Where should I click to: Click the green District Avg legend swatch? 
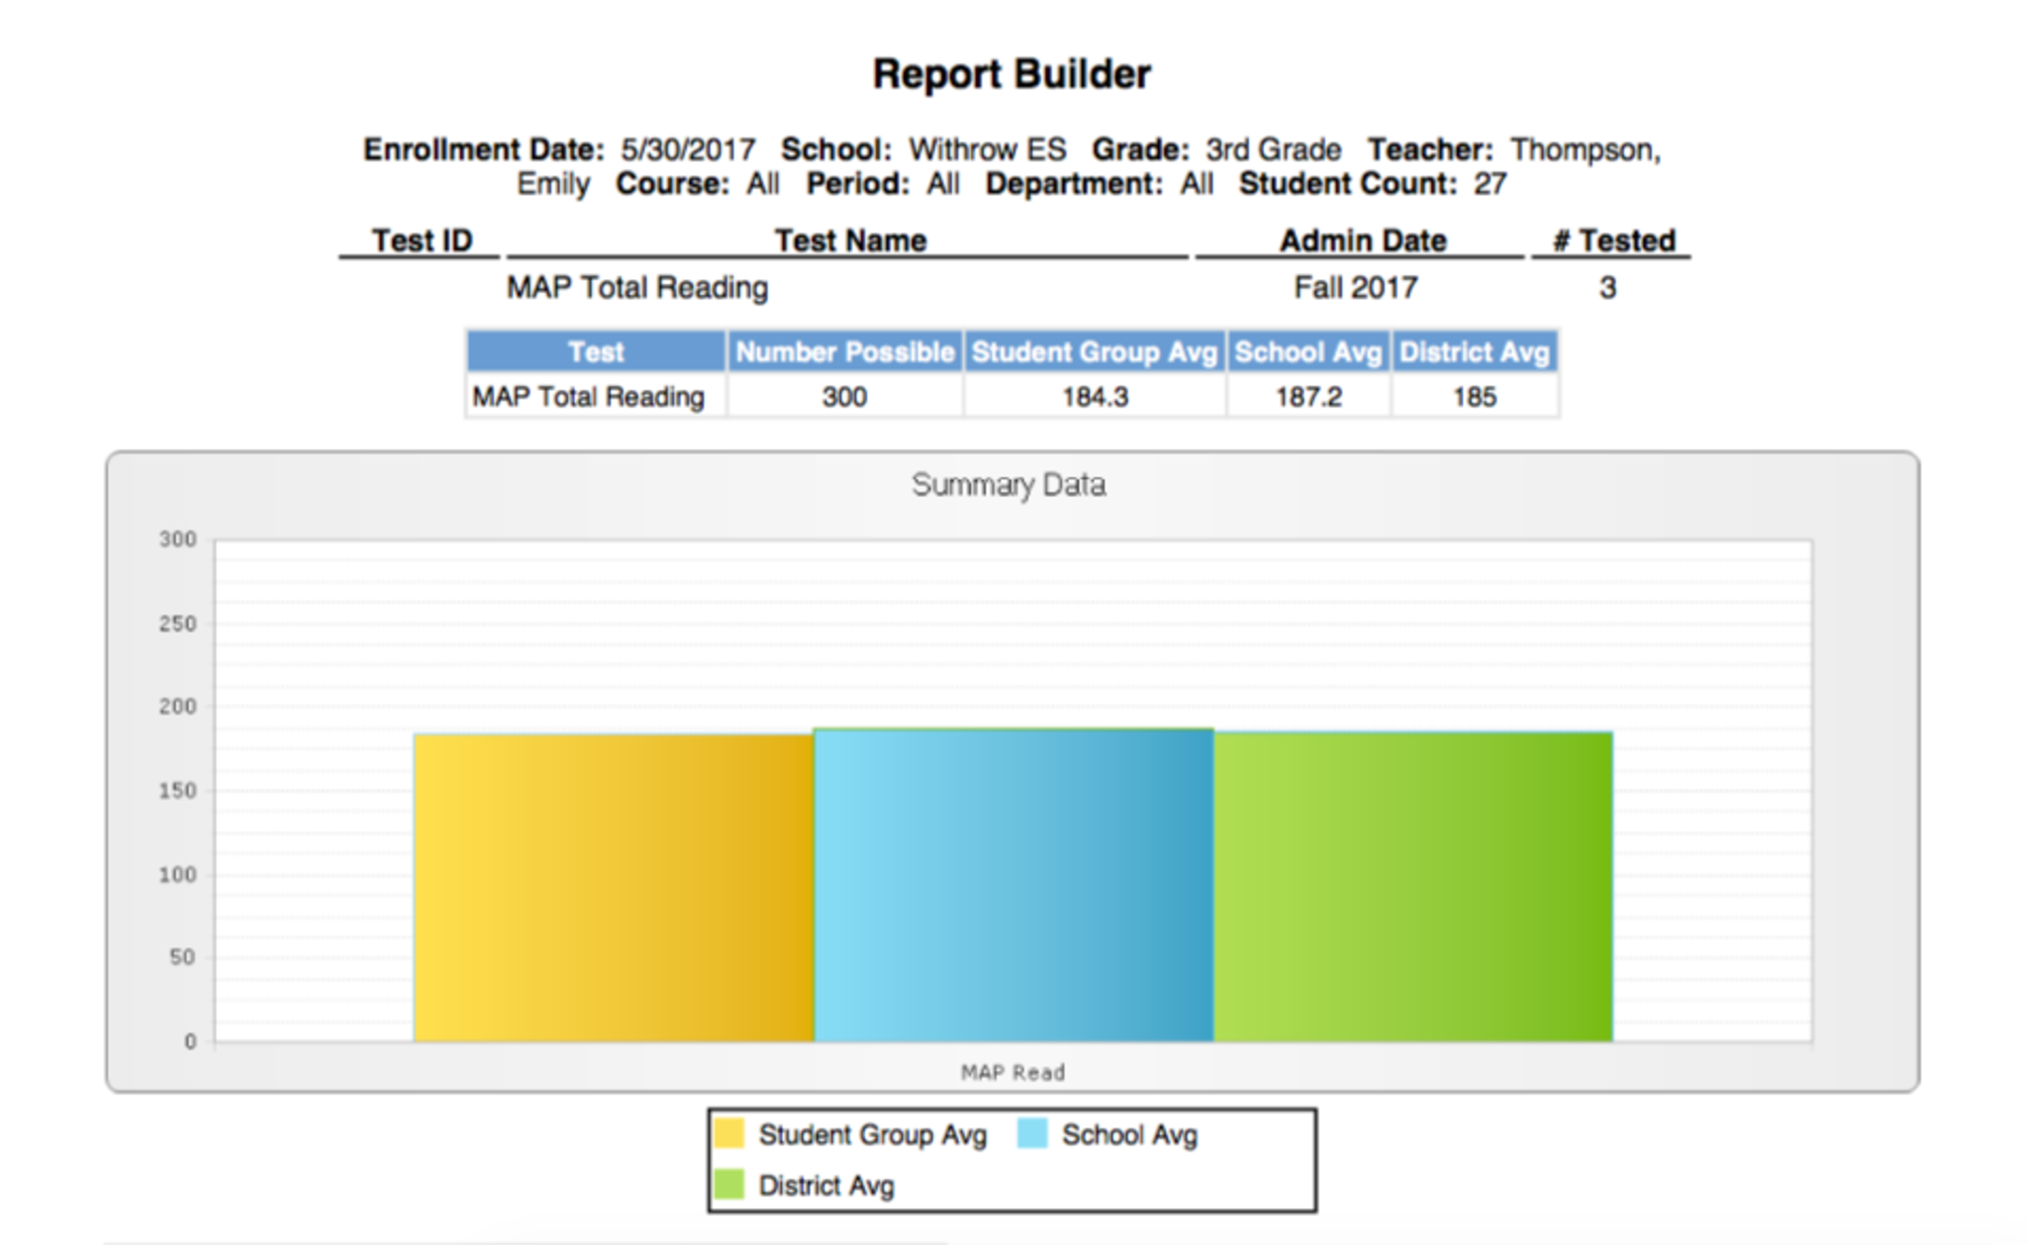tap(729, 1184)
